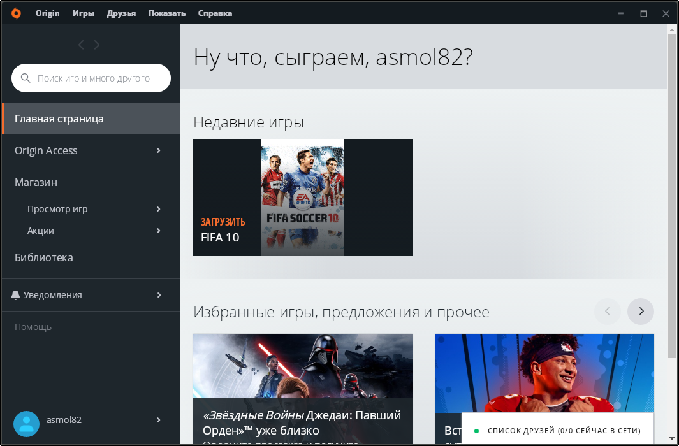Viewport: 679px width, 446px height.
Task: Click the asmol82 username in sidebar
Action: 64,420
